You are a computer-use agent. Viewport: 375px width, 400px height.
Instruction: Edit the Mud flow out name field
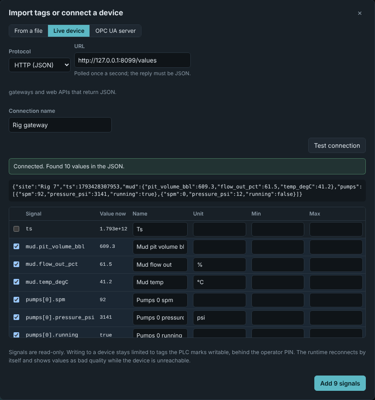click(160, 264)
